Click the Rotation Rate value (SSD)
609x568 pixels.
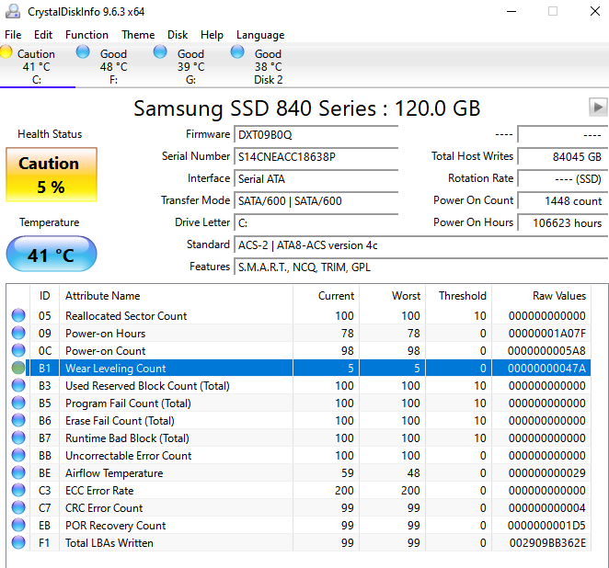pyautogui.click(x=563, y=179)
